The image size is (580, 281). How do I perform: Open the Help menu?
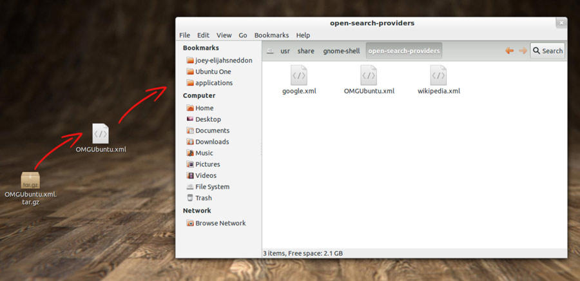coord(303,35)
